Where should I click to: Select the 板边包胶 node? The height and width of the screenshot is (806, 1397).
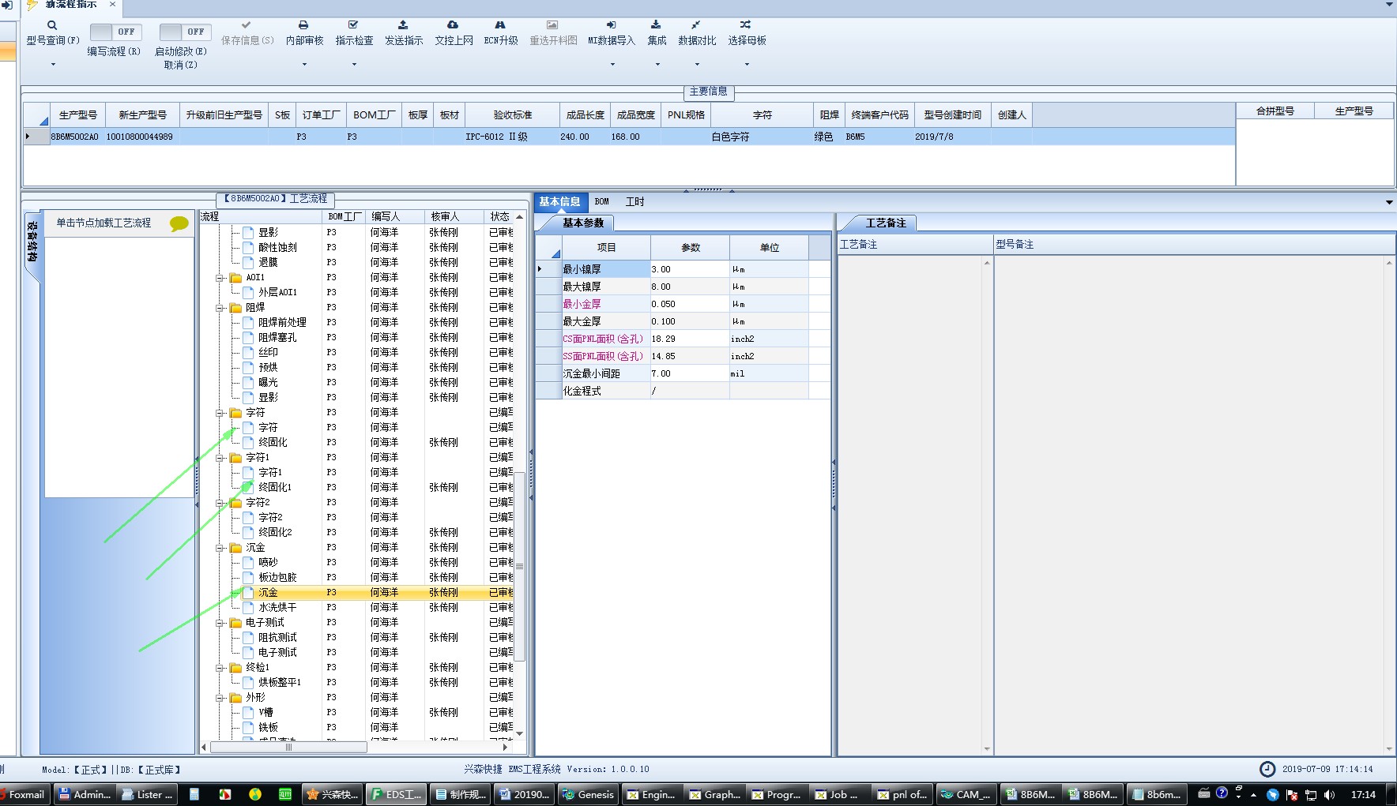tap(277, 578)
